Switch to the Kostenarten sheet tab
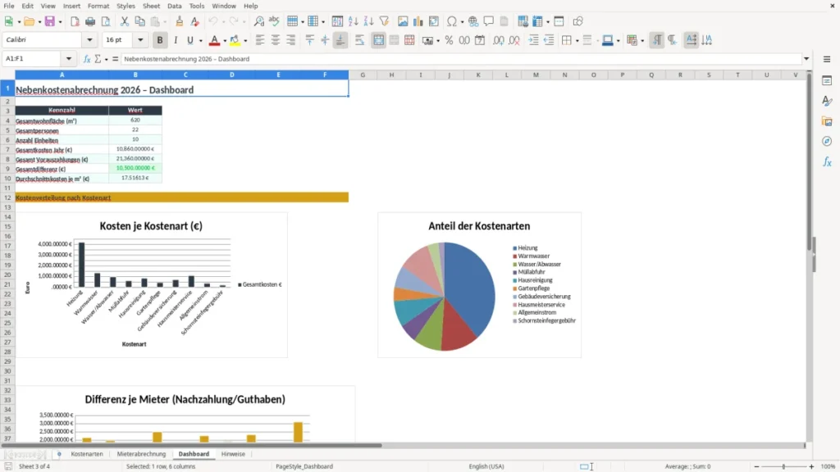The image size is (840, 472). coord(87,454)
